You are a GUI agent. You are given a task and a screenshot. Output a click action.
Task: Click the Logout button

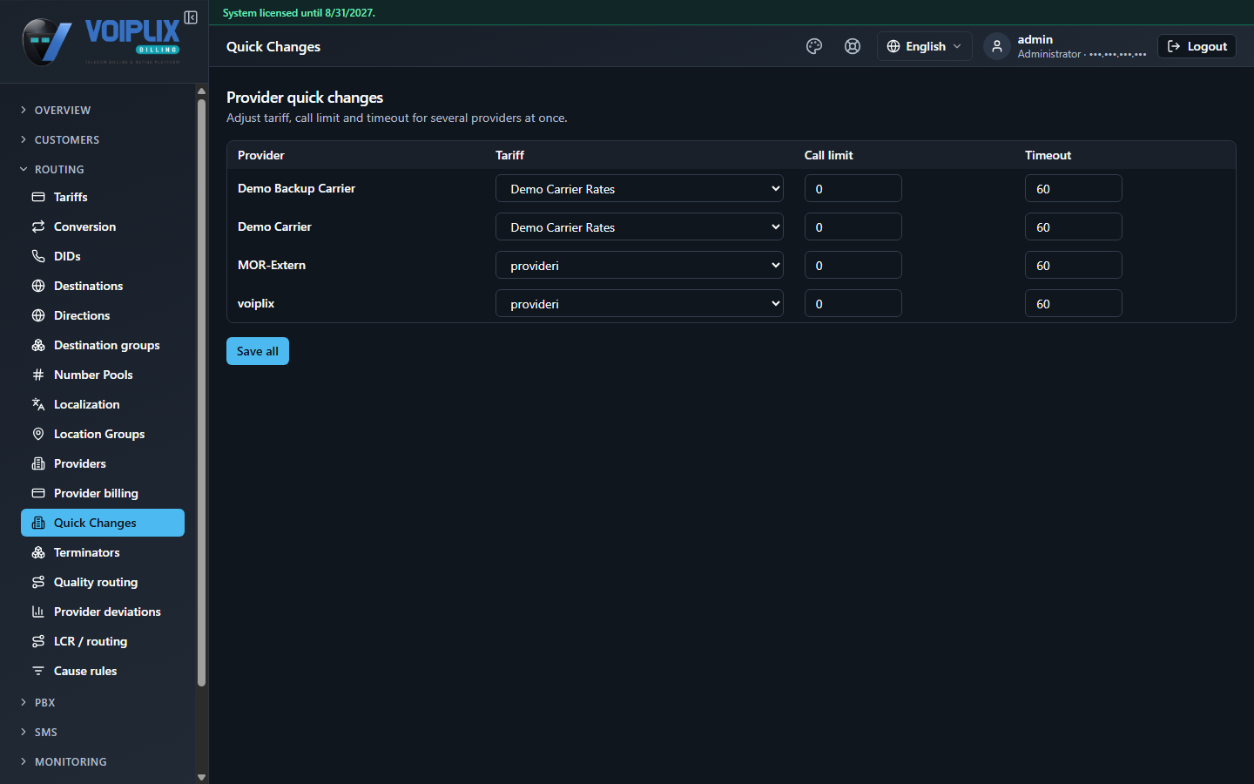tap(1197, 46)
